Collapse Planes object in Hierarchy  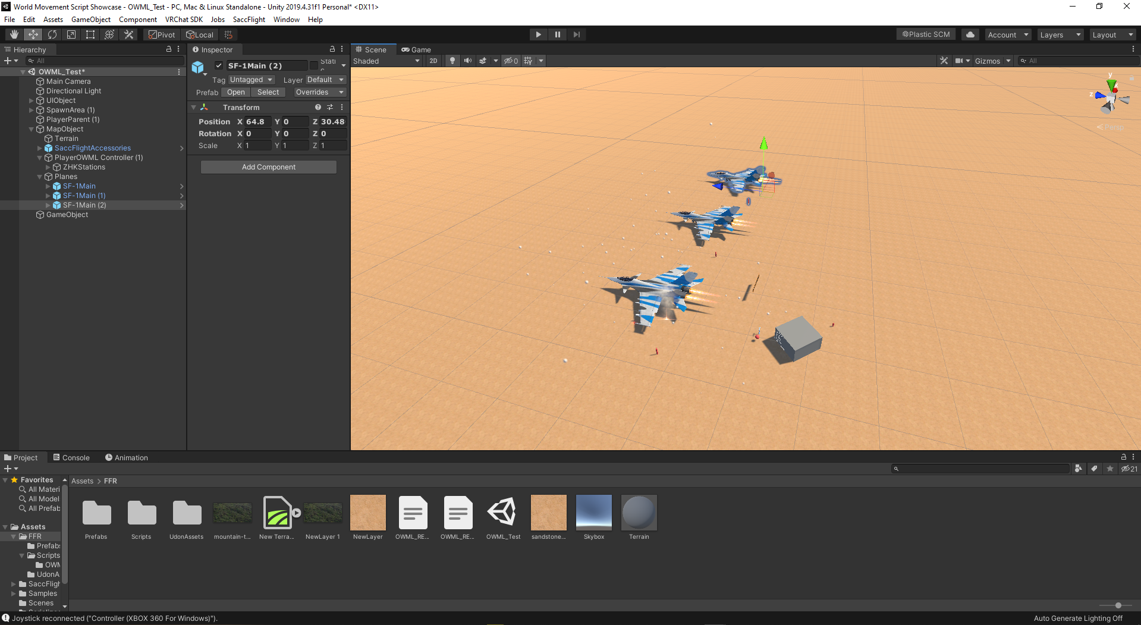click(x=40, y=177)
